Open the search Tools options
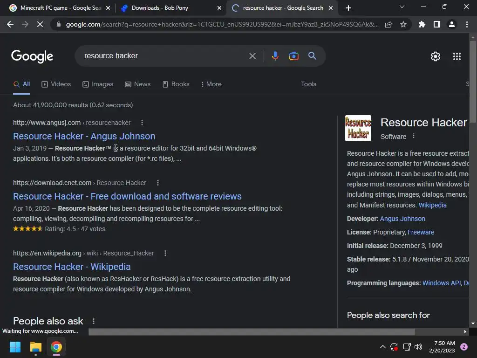Screen dimensions: 477x358 308,84
